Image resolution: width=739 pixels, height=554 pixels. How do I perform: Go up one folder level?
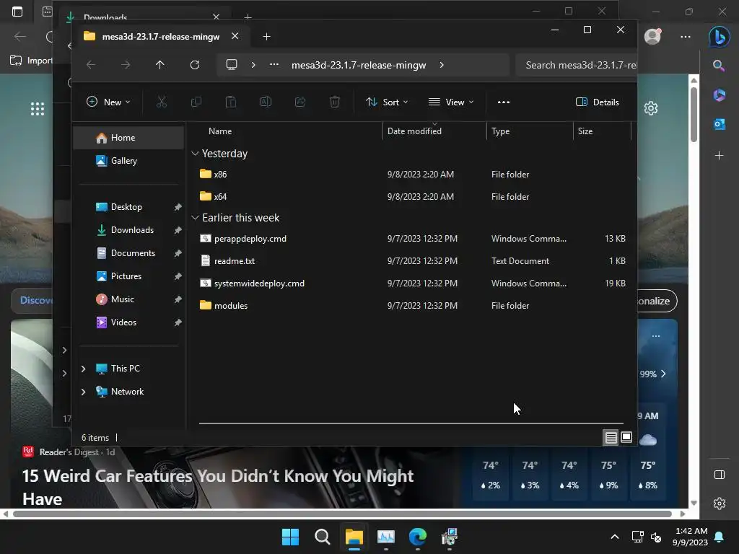160,65
